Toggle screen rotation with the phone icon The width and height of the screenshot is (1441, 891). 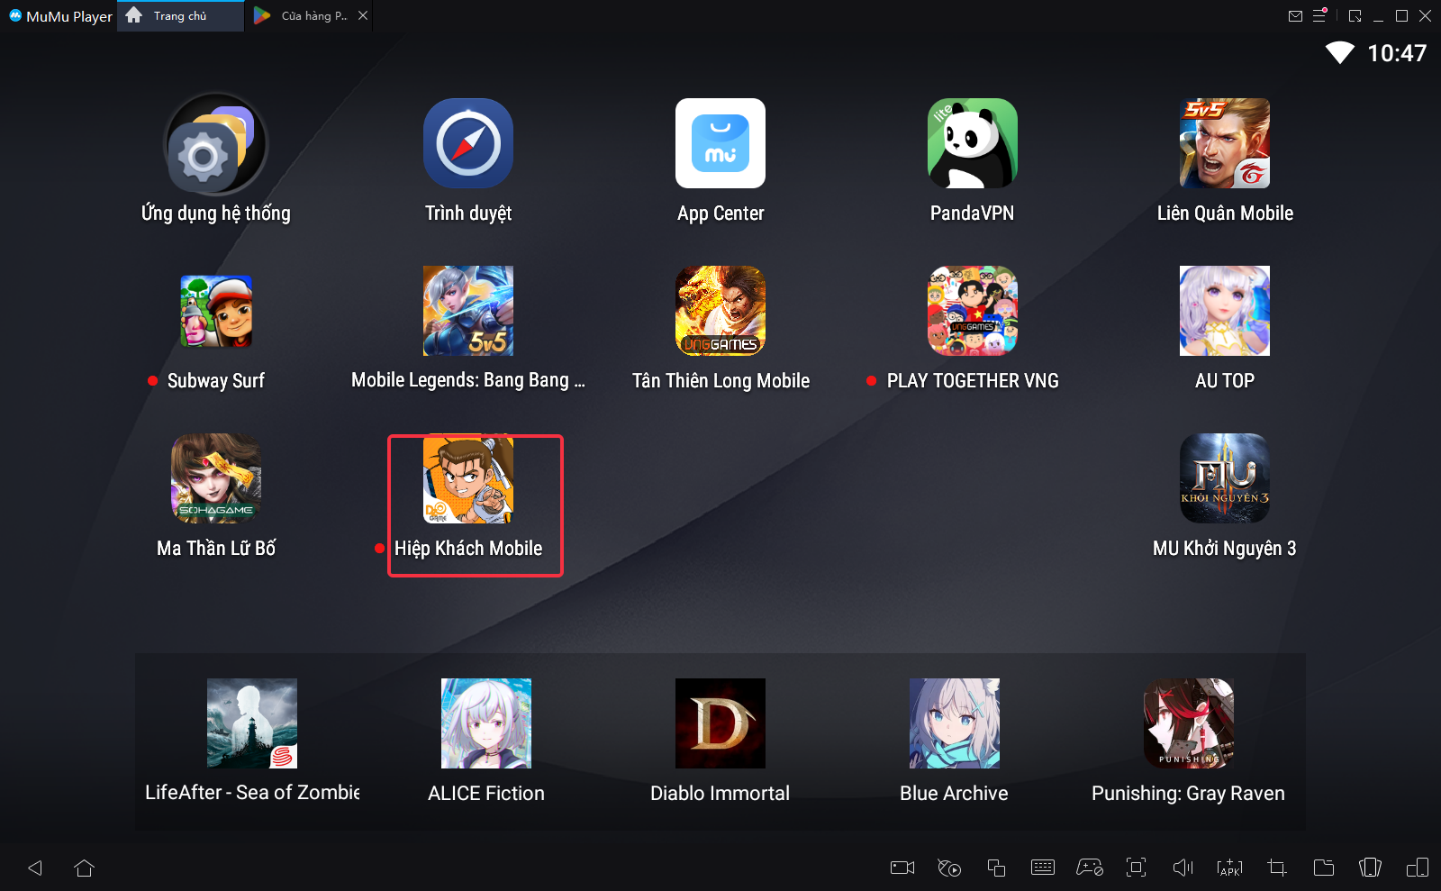pyautogui.click(x=1370, y=868)
